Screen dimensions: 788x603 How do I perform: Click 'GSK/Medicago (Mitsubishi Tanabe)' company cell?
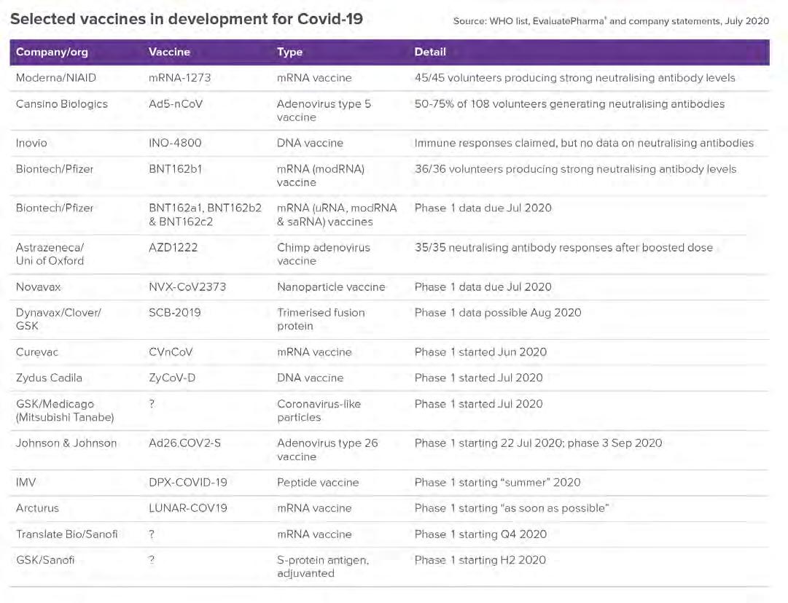pos(65,411)
